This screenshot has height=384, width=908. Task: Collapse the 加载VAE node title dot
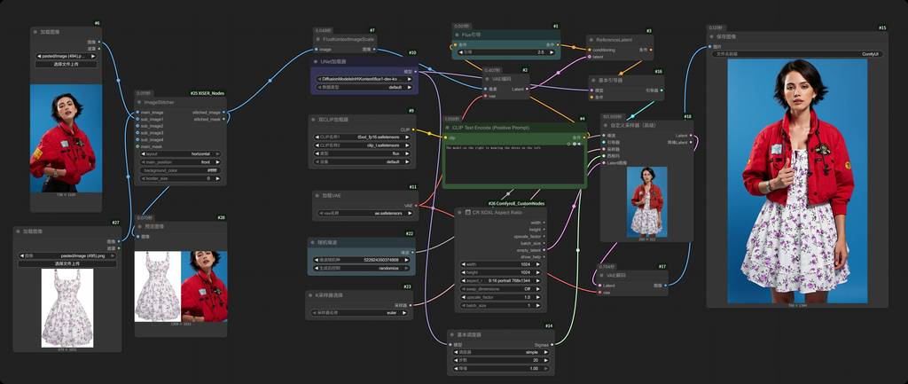coord(317,196)
